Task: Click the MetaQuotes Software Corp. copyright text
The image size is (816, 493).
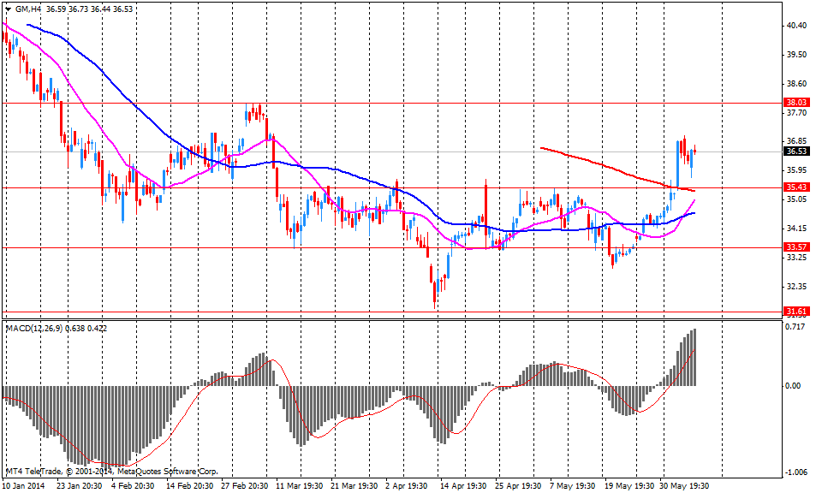Action: (167, 471)
